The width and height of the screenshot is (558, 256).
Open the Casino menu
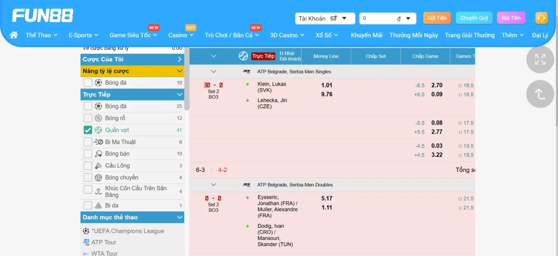(181, 35)
